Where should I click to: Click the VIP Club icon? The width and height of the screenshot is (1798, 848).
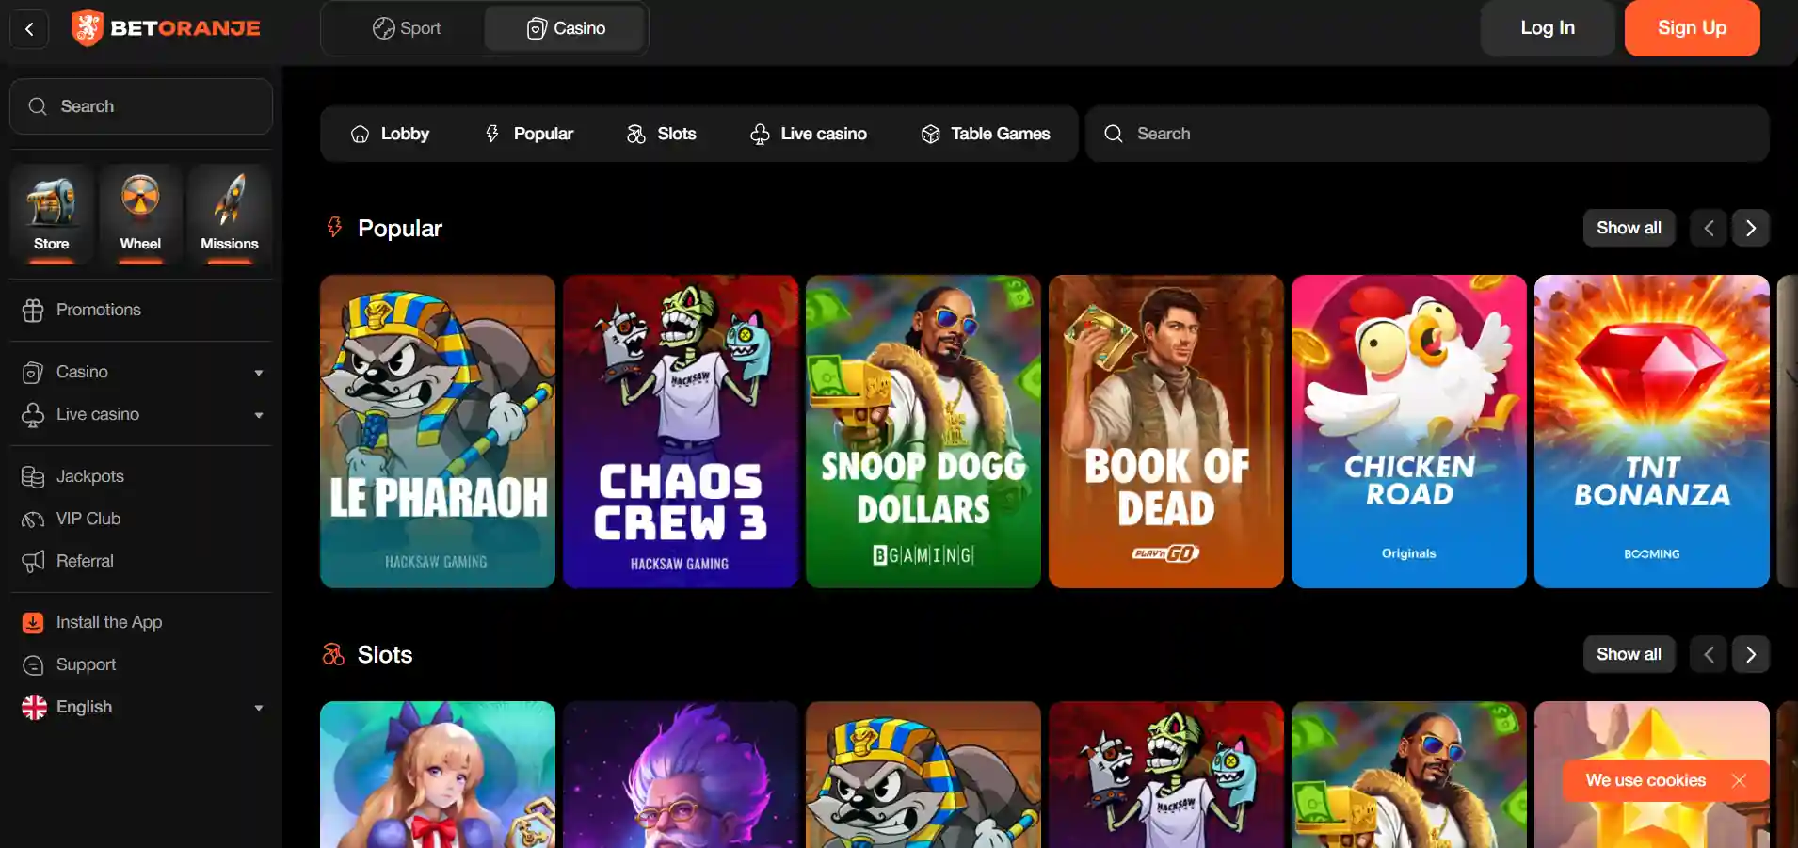[x=33, y=520]
